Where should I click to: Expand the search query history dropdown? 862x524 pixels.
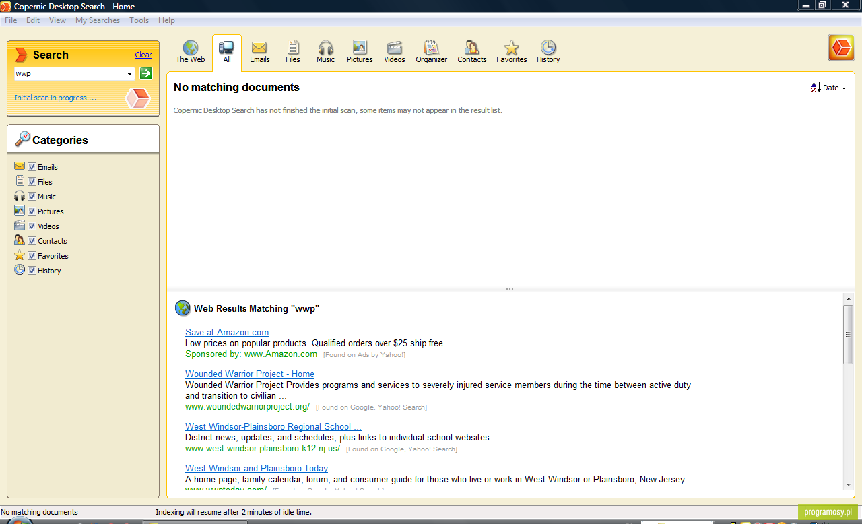pyautogui.click(x=129, y=73)
